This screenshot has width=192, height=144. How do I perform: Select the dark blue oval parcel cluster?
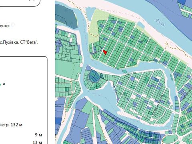(94, 76)
